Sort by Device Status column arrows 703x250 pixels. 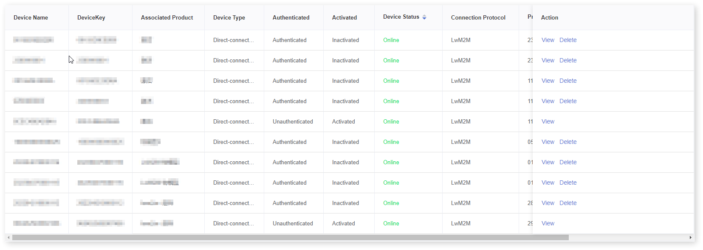tap(424, 17)
